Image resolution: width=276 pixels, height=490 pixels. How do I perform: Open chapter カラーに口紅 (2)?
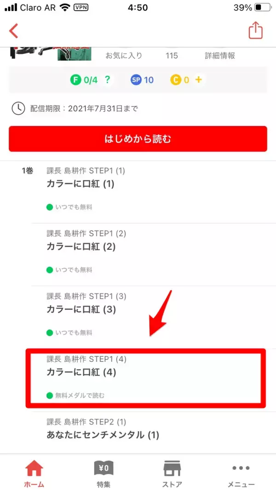tap(80, 247)
